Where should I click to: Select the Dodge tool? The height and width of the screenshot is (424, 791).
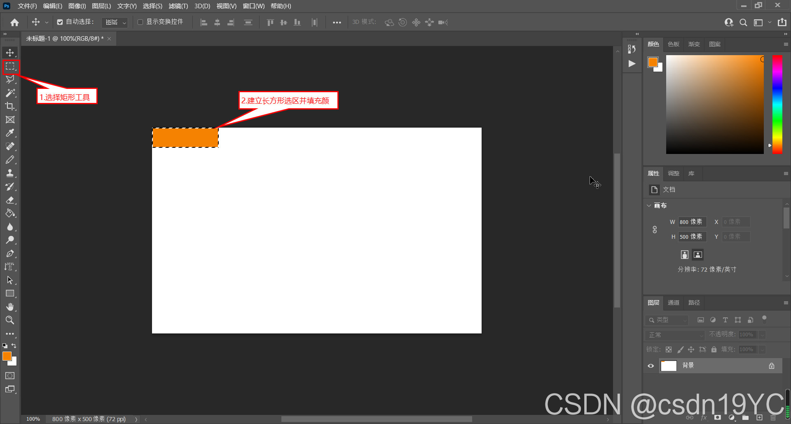[x=10, y=240]
